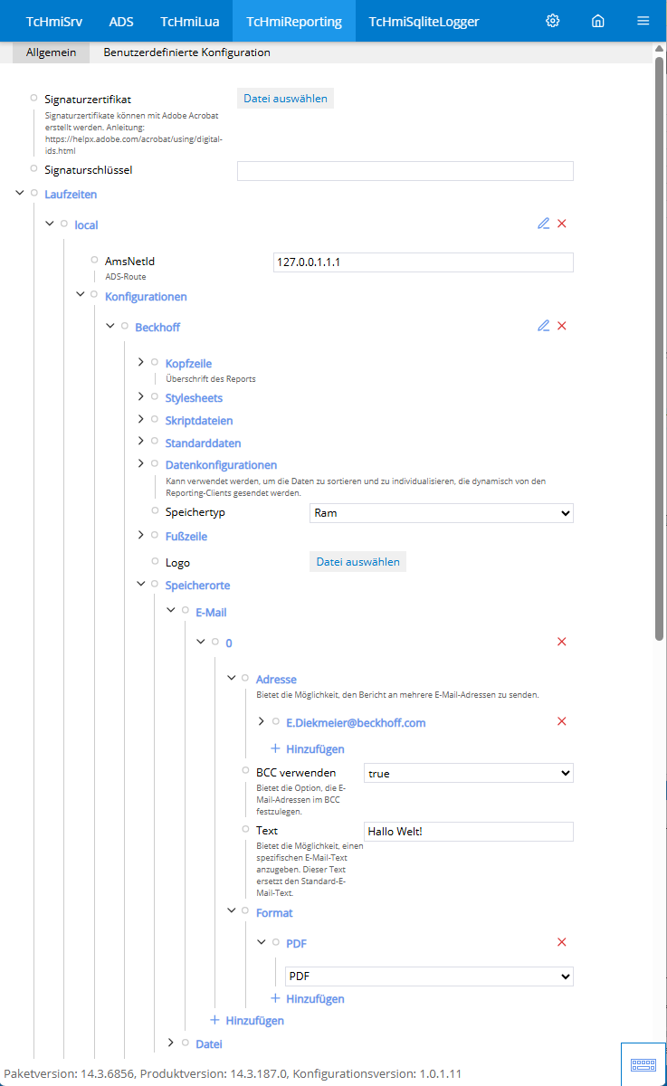The image size is (667, 1086).
Task: Go to home icon in header
Action: [x=598, y=21]
